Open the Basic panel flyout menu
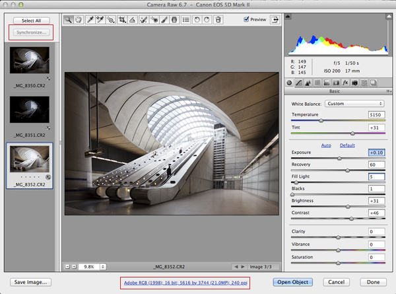 pos(389,91)
